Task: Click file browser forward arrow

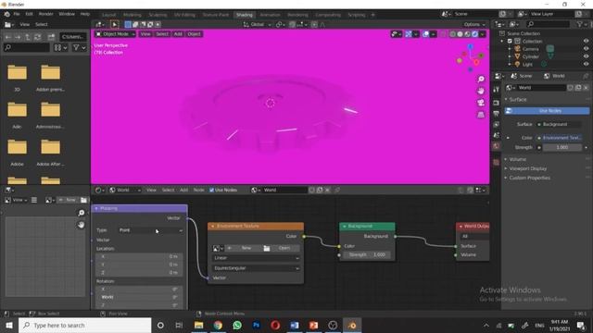Action: coord(18,37)
